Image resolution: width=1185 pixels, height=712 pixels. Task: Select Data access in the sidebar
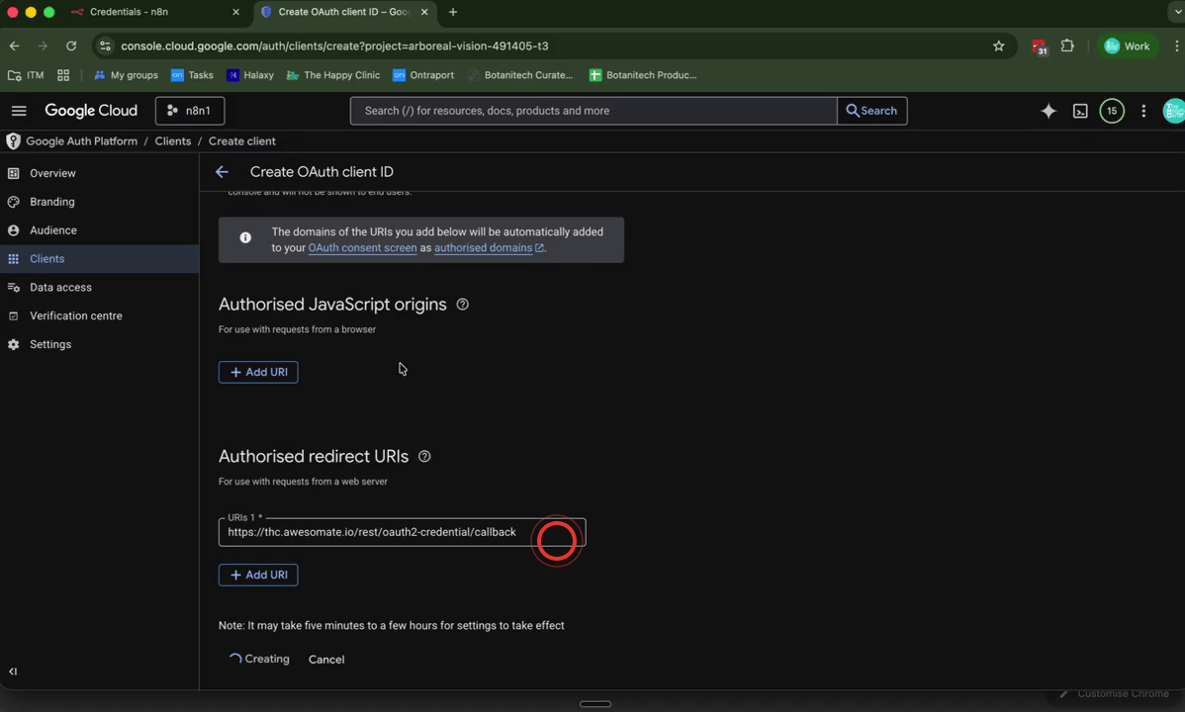point(59,287)
